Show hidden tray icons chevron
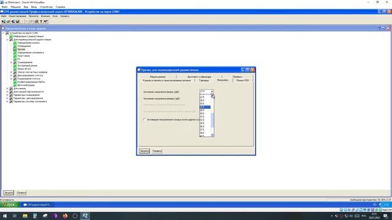Screen dimensions: 392x220 [x=331, y=216]
